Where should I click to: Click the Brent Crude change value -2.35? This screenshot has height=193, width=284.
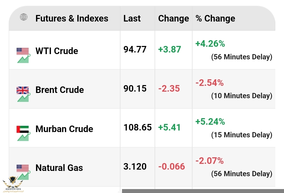(169, 88)
